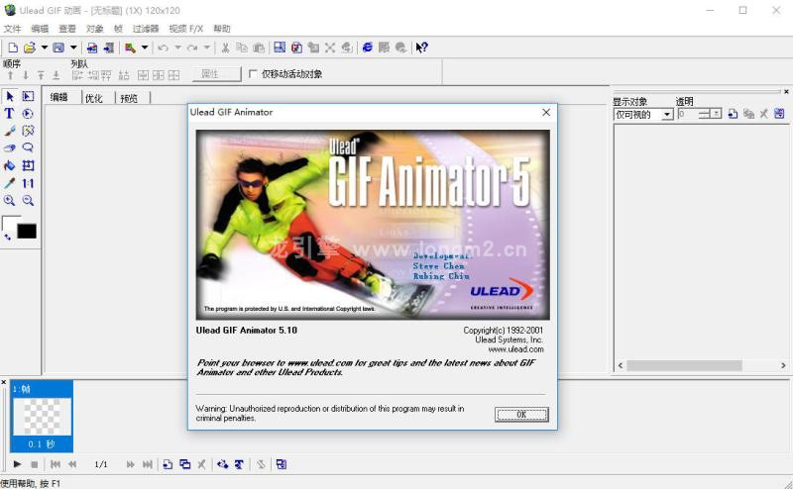Click the frame panel options icon
The height and width of the screenshot is (489, 793).
point(282,464)
